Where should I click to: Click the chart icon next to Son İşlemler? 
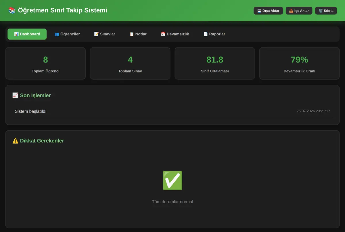click(x=15, y=95)
